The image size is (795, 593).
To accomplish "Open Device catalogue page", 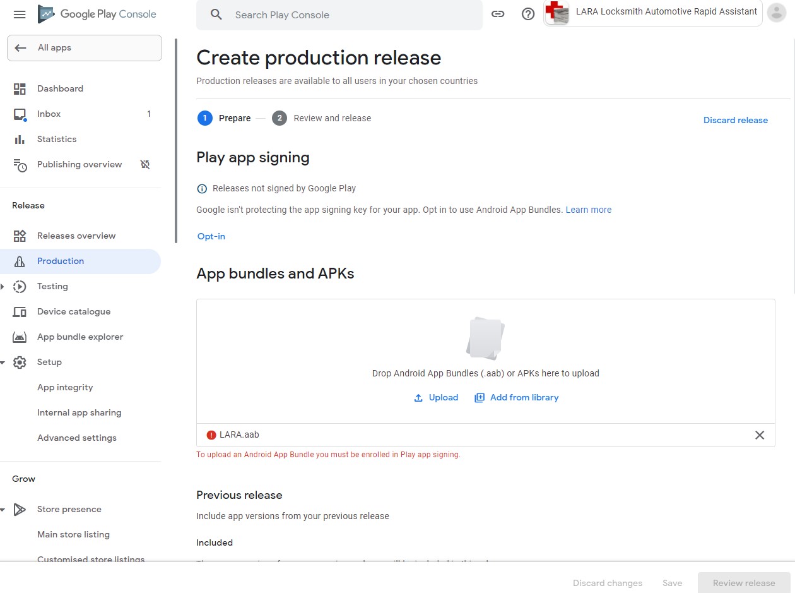I will click(73, 312).
